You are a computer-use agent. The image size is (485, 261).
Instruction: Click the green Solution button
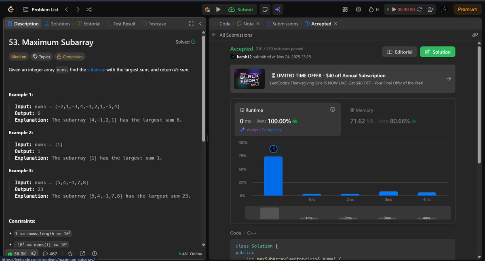pos(438,52)
